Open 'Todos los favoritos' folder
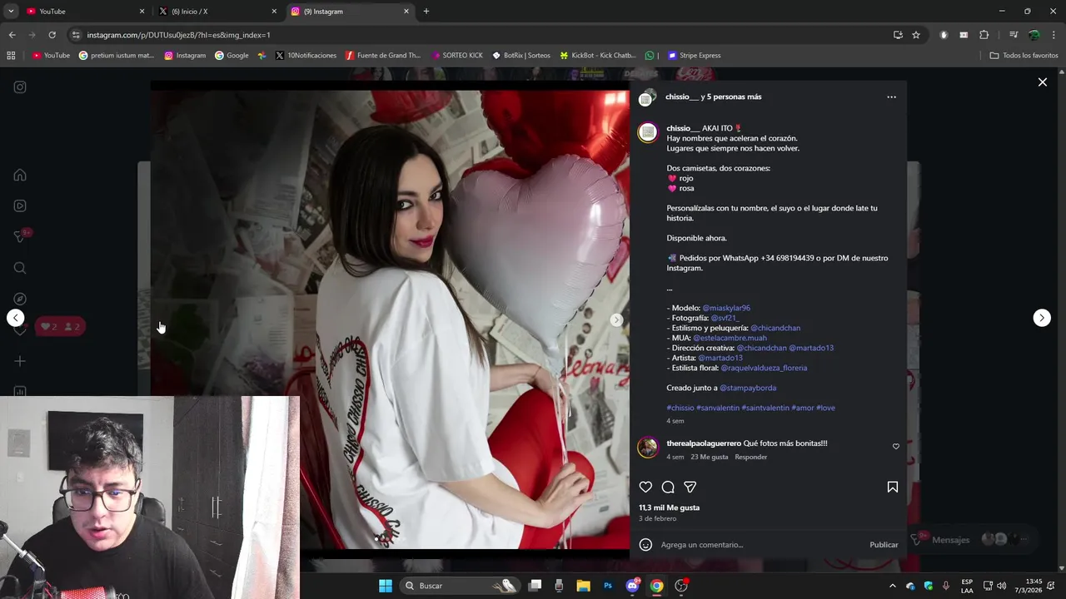Screen dimensions: 1066x599 (x=1024, y=56)
